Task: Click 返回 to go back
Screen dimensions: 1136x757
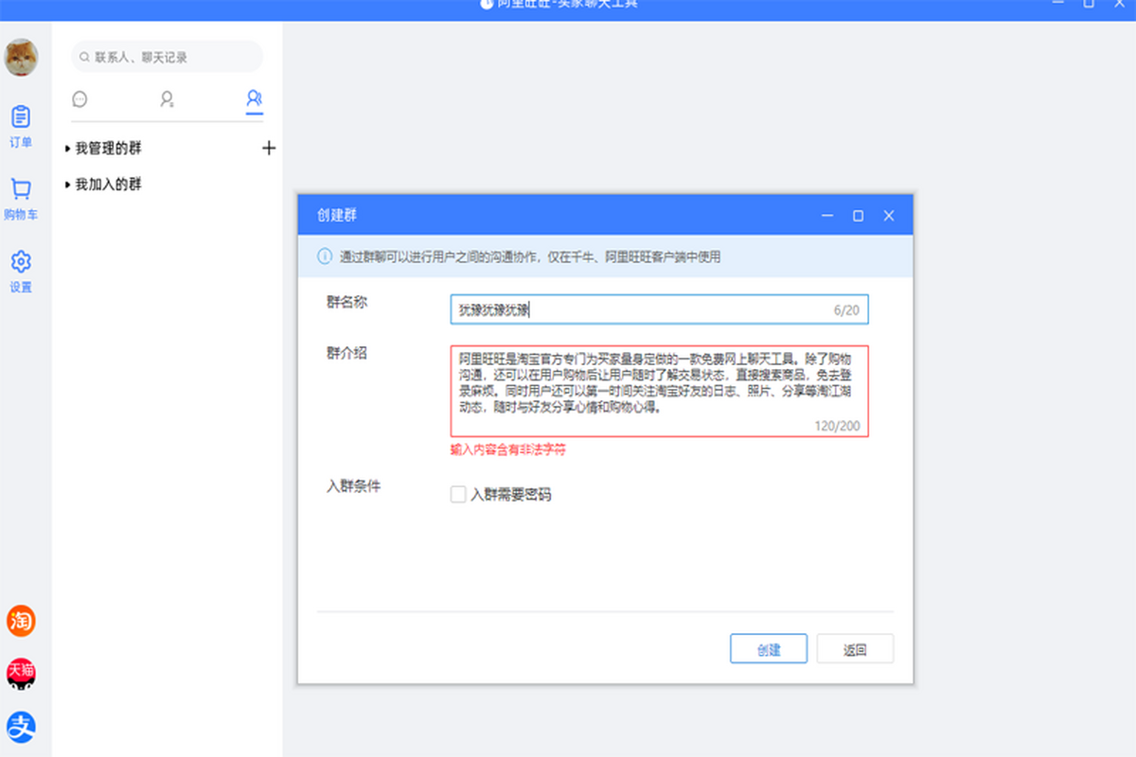Action: click(x=855, y=648)
